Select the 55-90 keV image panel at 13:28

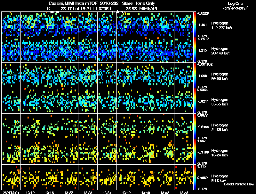(x=88, y=75)
